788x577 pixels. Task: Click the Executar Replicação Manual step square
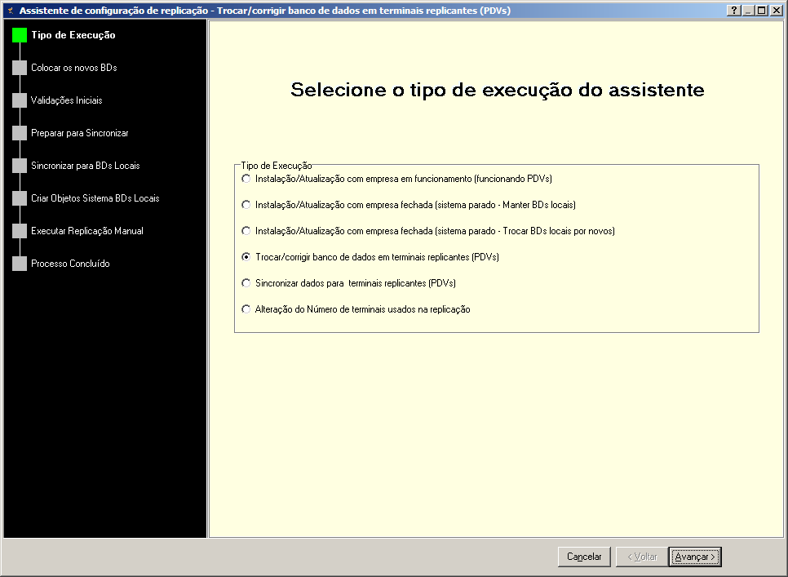20,231
